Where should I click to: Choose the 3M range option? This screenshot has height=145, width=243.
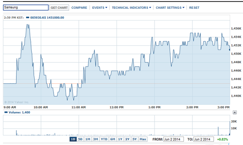tap(95, 139)
